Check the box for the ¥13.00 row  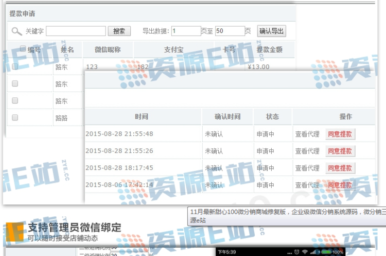click(x=15, y=66)
